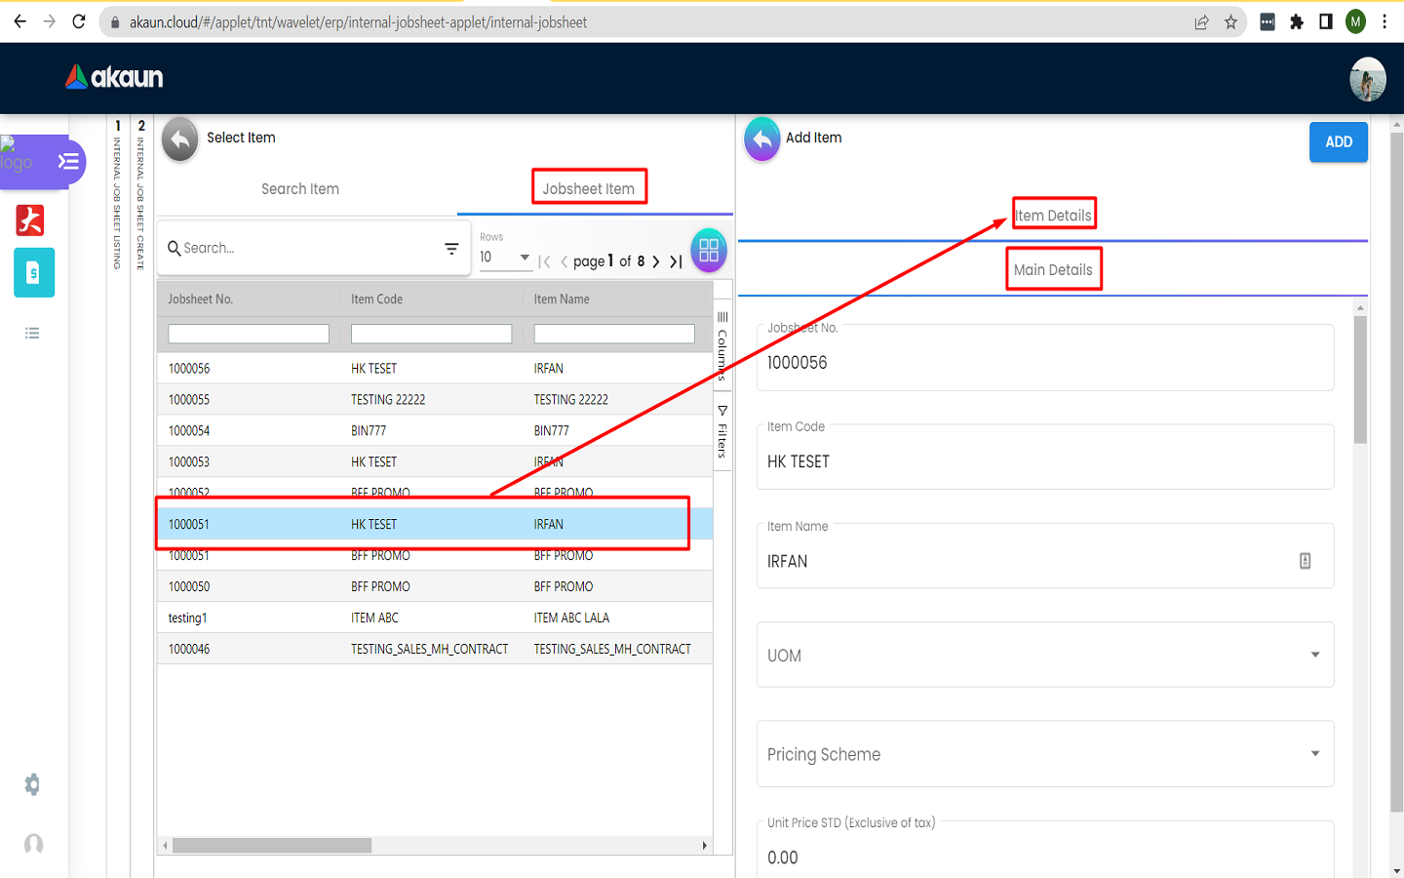
Task: Click the back arrow beside Select Item
Action: coord(179,139)
